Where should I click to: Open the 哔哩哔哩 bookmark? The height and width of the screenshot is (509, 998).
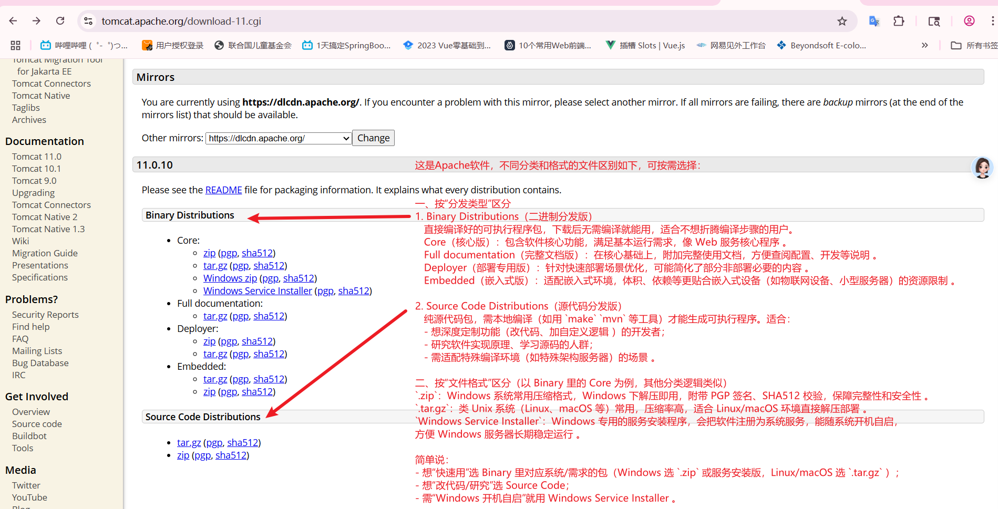click(84, 45)
